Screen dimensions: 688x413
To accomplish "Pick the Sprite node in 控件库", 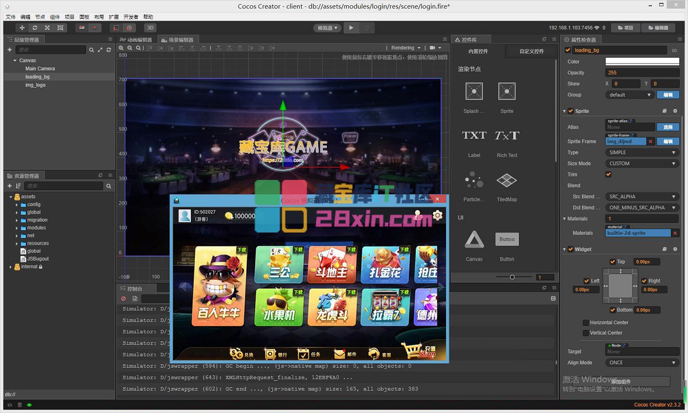I will [x=507, y=91].
